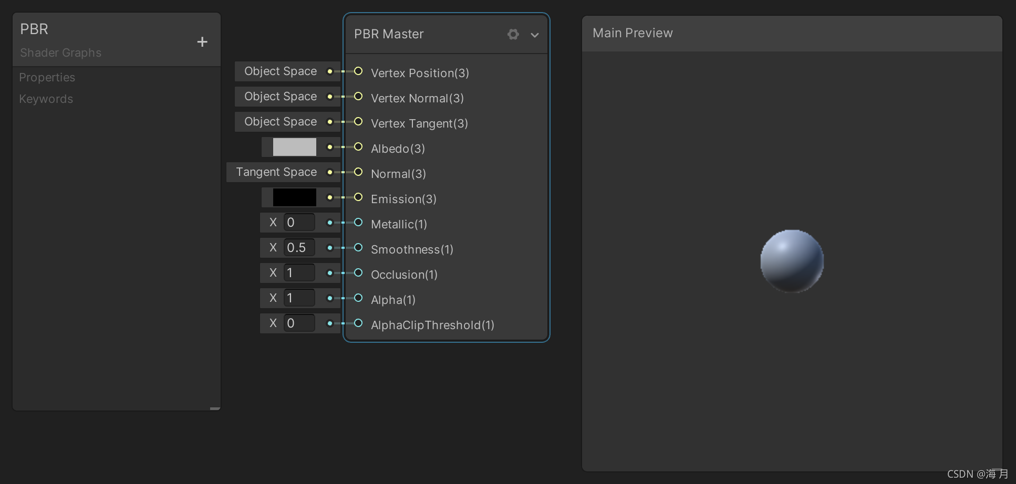The image size is (1016, 484).
Task: Edit the Occlusion X value field
Action: (x=299, y=273)
